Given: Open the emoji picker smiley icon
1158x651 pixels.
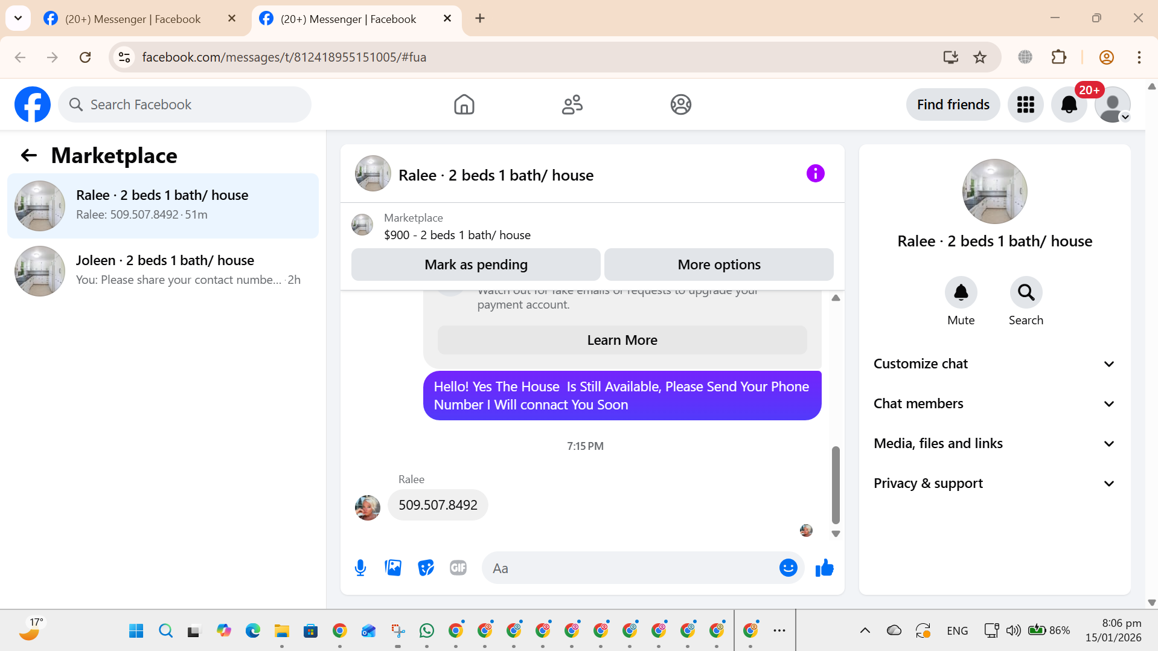Looking at the screenshot, I should (788, 568).
